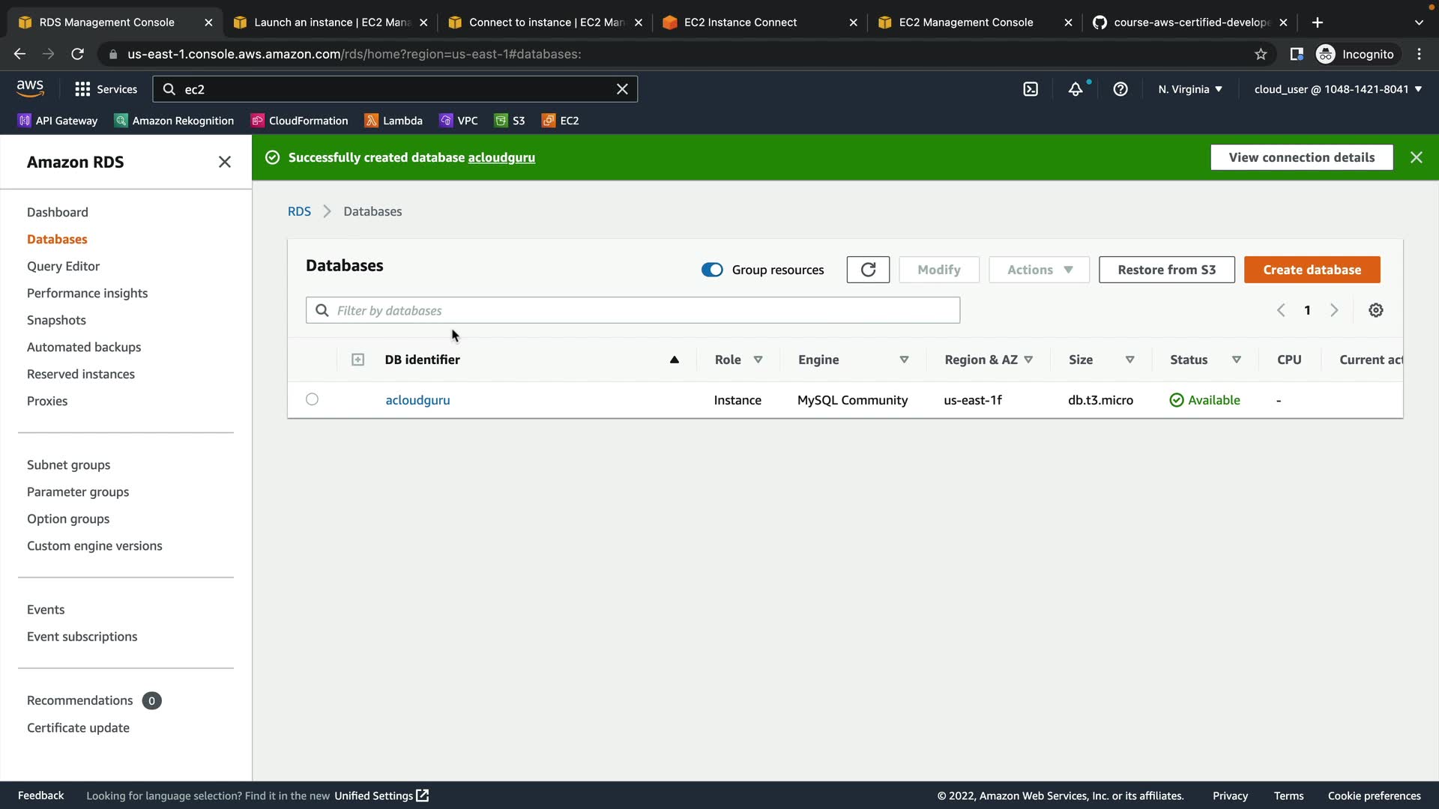Open the cloud_user account dropdown
The width and height of the screenshot is (1439, 809).
(x=1338, y=89)
